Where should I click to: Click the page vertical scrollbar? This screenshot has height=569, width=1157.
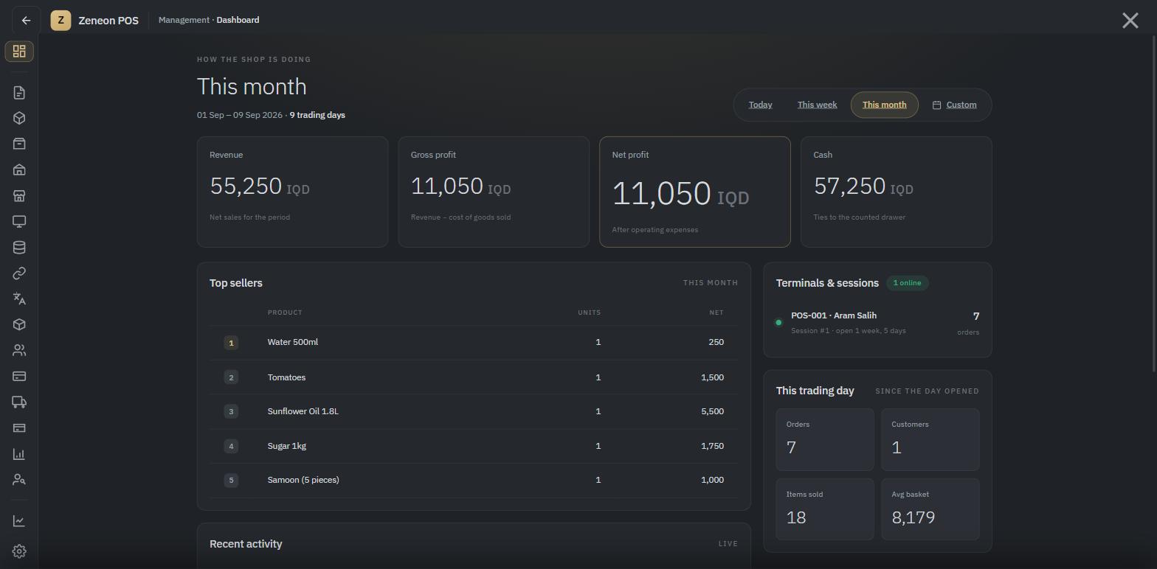coord(1153,203)
